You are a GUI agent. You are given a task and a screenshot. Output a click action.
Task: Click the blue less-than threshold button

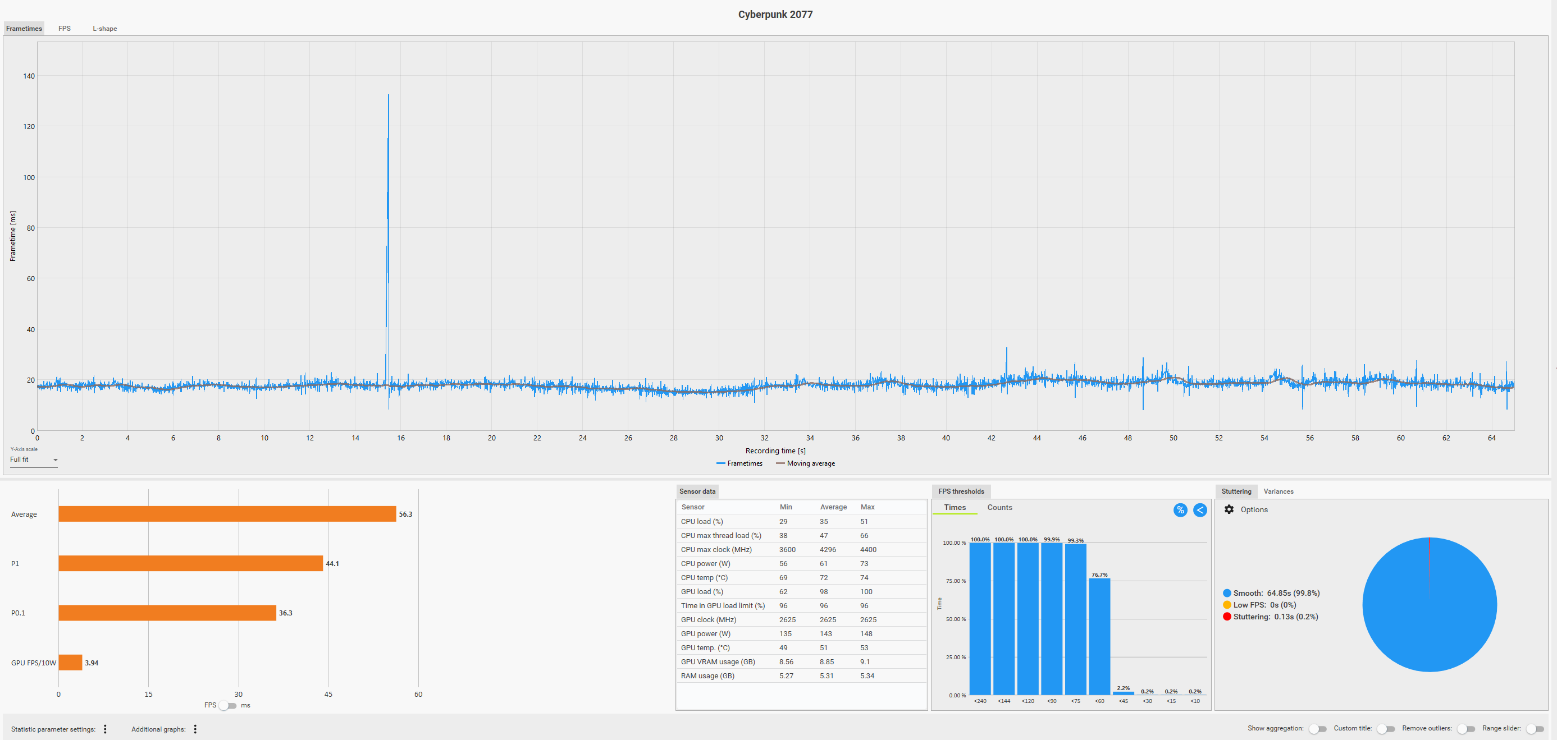pyautogui.click(x=1200, y=510)
